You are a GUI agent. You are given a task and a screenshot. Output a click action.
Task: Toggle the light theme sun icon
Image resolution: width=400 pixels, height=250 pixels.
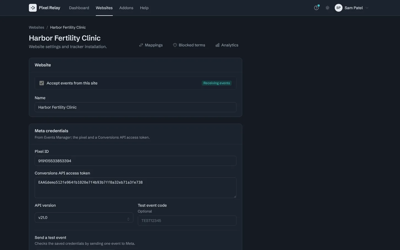[x=327, y=8]
